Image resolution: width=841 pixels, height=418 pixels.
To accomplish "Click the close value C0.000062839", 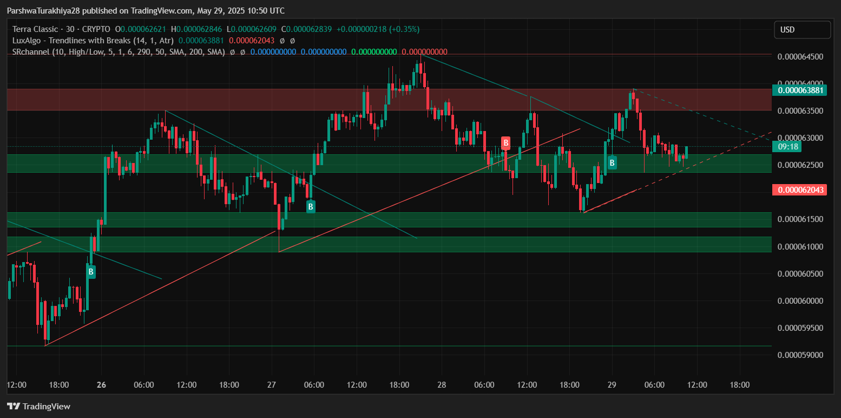I will pos(306,29).
